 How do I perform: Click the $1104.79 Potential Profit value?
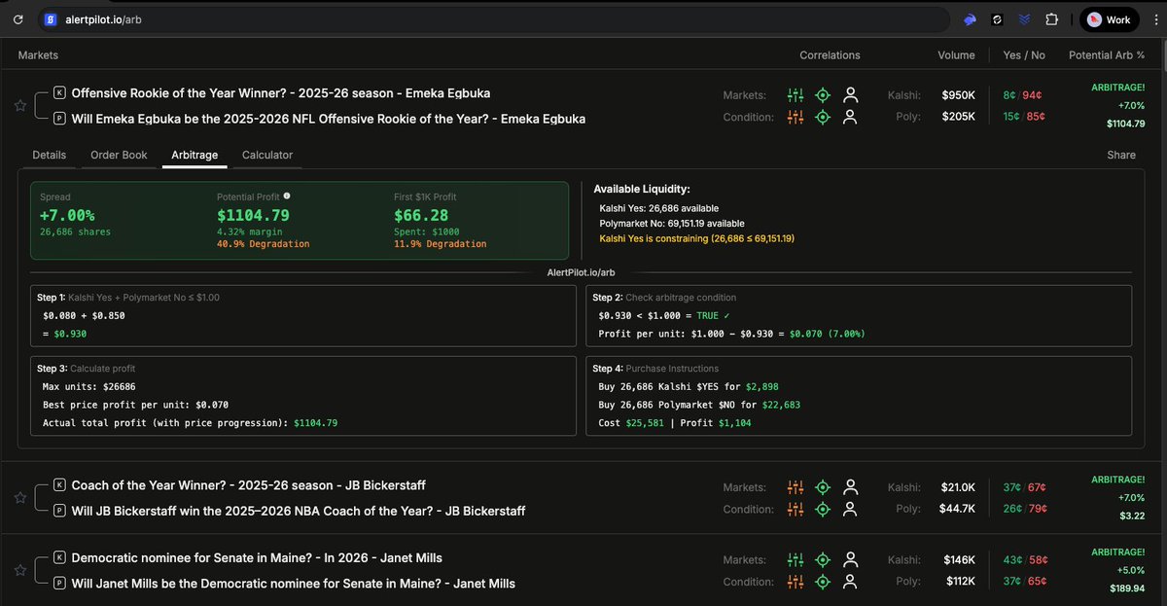(253, 215)
